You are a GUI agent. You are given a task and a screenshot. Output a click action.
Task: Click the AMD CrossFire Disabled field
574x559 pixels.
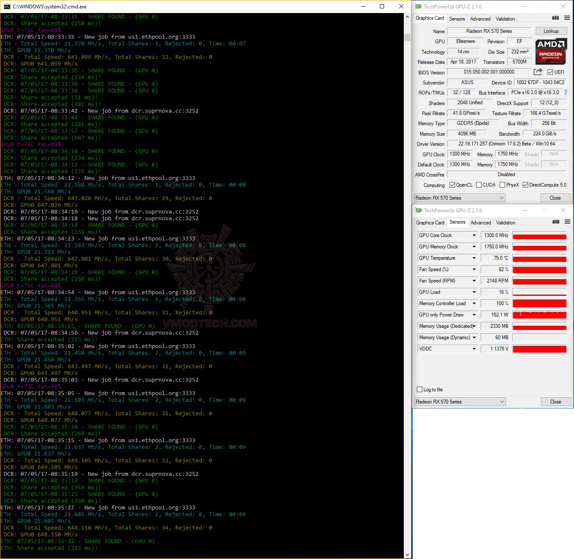pyautogui.click(x=506, y=174)
